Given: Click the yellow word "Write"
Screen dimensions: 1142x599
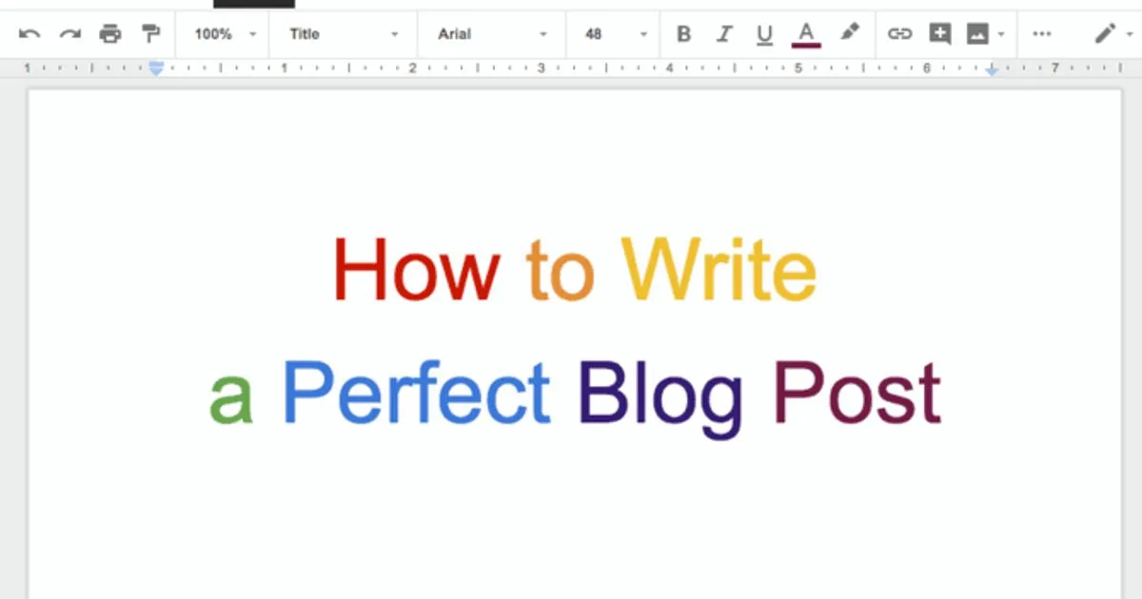Looking at the screenshot, I should [719, 269].
